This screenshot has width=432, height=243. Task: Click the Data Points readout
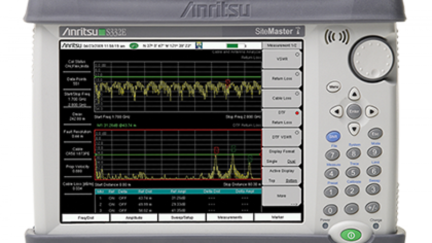76,81
